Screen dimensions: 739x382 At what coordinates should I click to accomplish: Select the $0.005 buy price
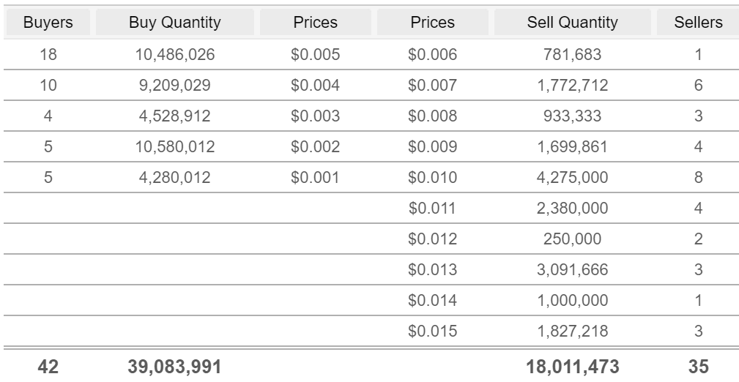tap(315, 55)
